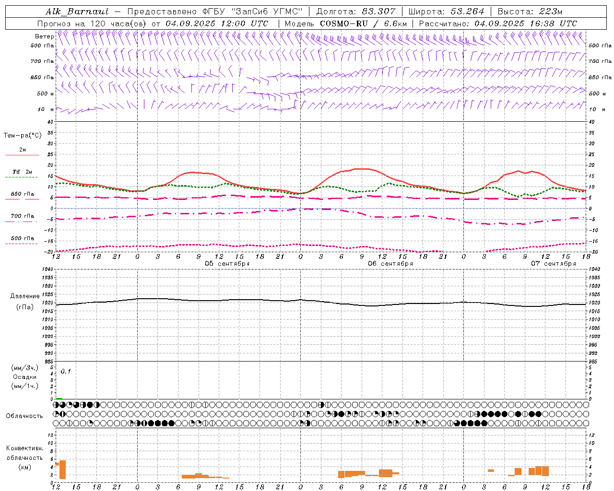Click the COSMO-RU model name in header

point(344,23)
